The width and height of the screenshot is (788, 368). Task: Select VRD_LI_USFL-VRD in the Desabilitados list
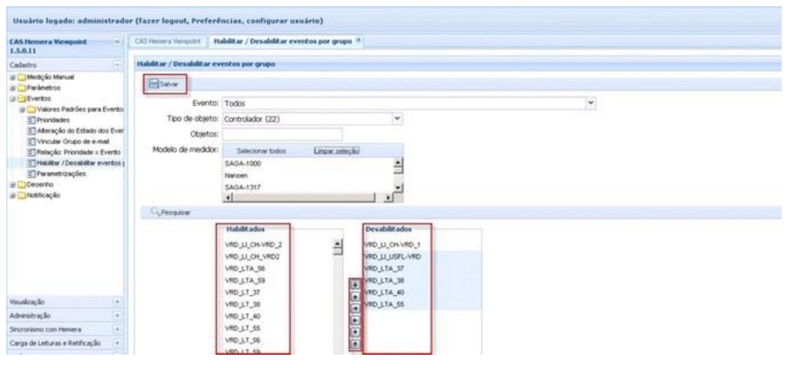coord(391,255)
